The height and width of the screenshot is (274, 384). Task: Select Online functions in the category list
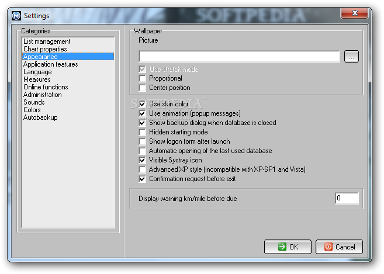coord(68,87)
